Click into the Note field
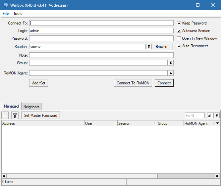The image size is (221, 186). click(x=101, y=55)
